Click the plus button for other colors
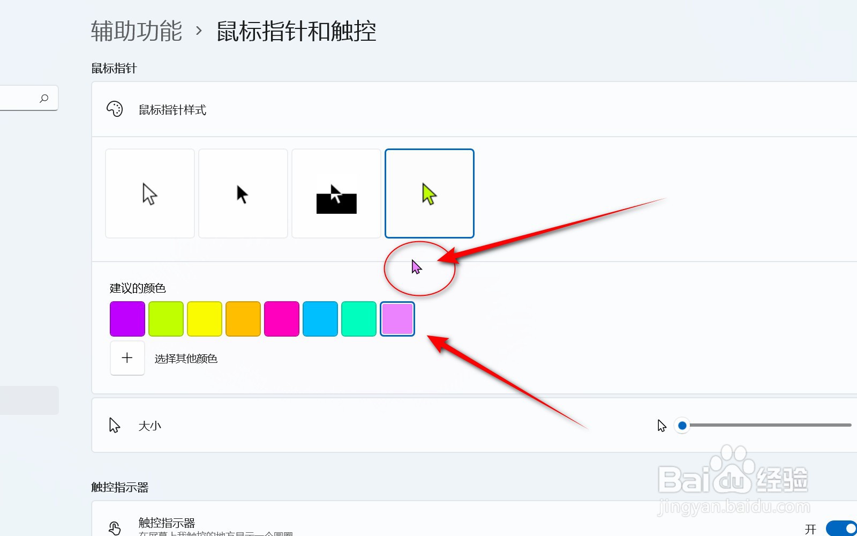Viewport: 857px width, 536px height. (x=127, y=358)
